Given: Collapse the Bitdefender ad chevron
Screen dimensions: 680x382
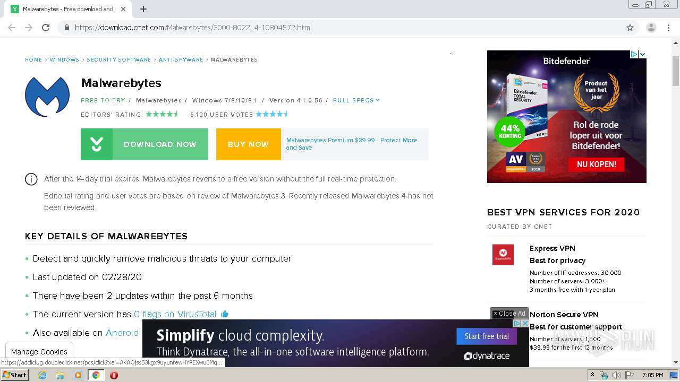Looking at the screenshot, I should pos(642,54).
